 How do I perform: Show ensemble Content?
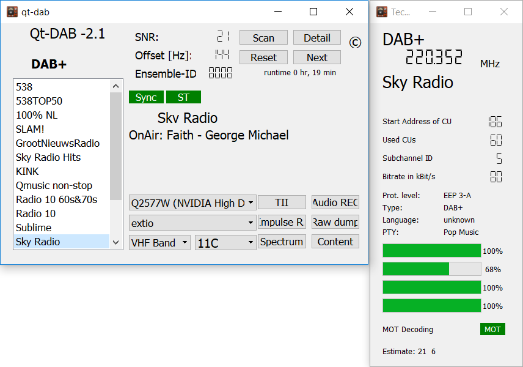click(x=335, y=242)
